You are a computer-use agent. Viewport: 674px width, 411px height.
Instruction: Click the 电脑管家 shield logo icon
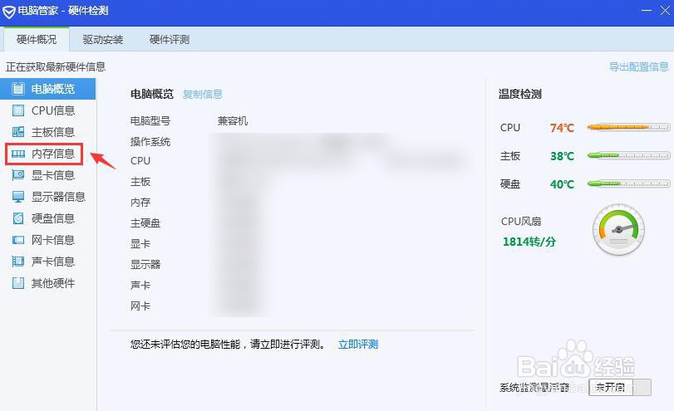coord(8,12)
